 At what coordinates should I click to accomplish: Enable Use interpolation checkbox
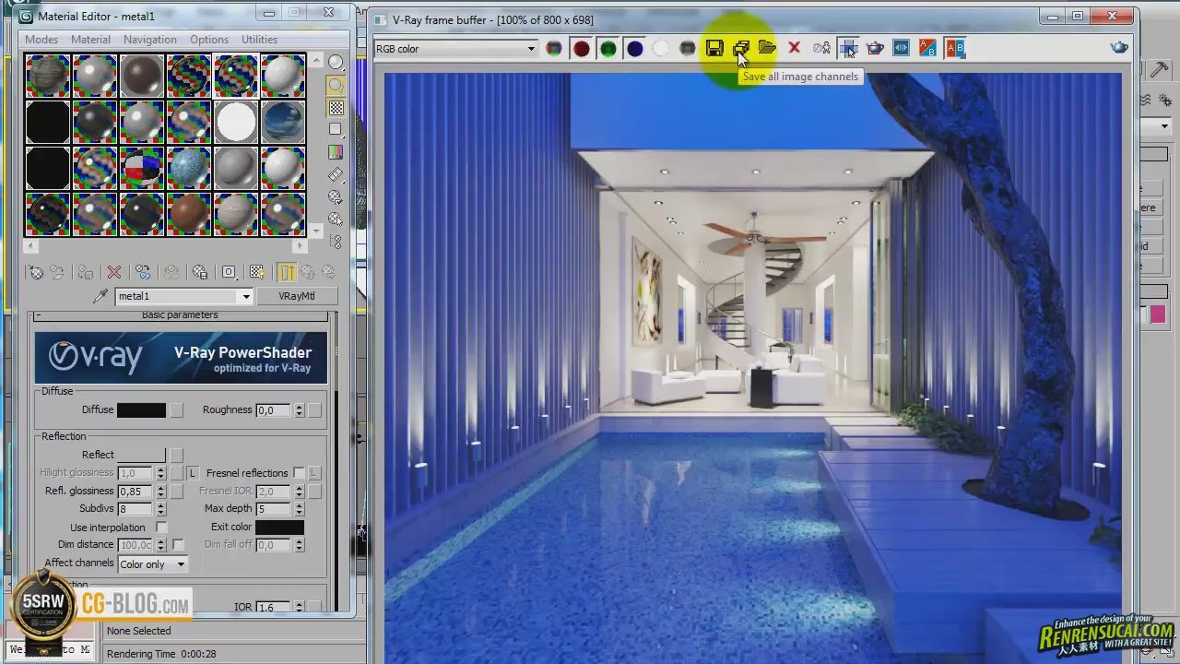click(x=161, y=528)
